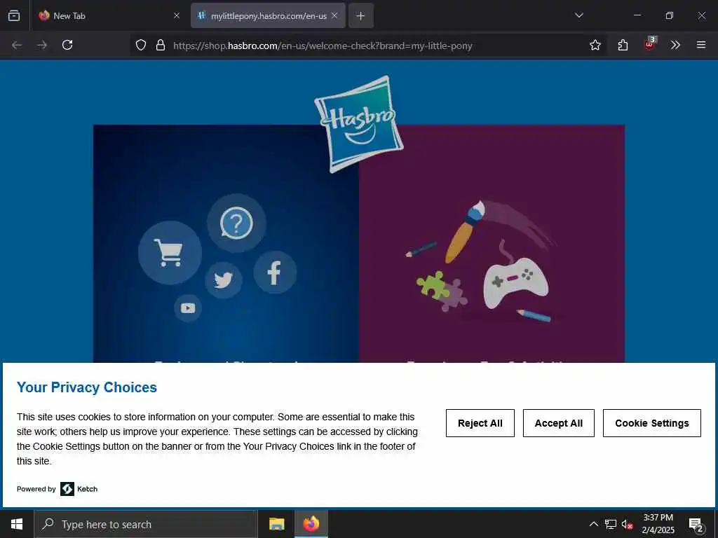718x538 pixels.
Task: Click the Twitter bird icon
Action: [x=224, y=280]
